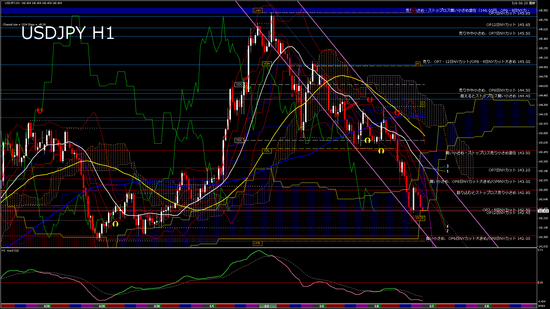Screen dimensions: 550x309
Task: Click the blue band at top
Action: pyautogui.click(x=143, y=11)
